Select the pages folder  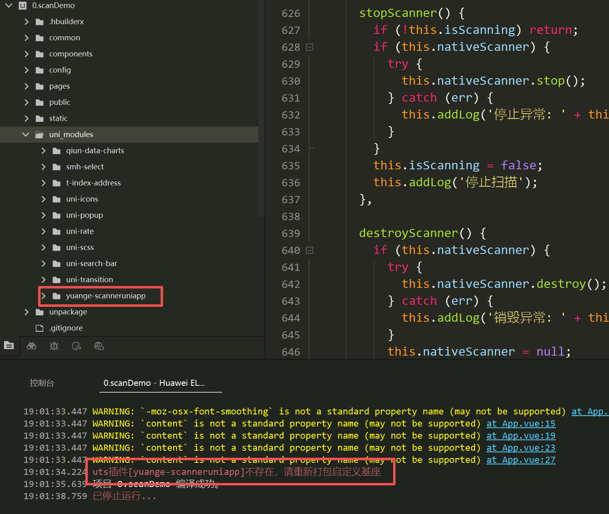pyautogui.click(x=59, y=86)
